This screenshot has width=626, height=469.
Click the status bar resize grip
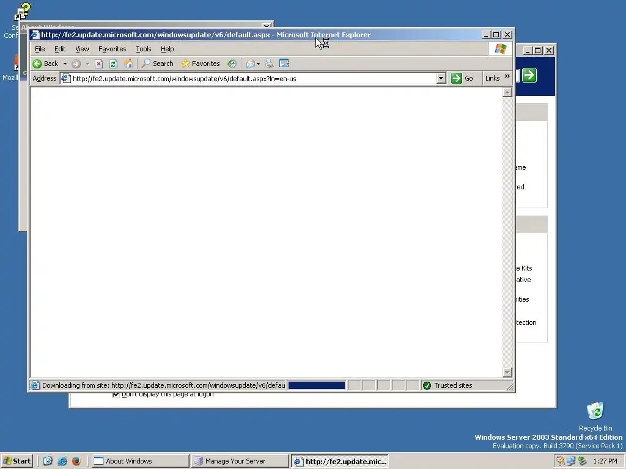(x=509, y=386)
